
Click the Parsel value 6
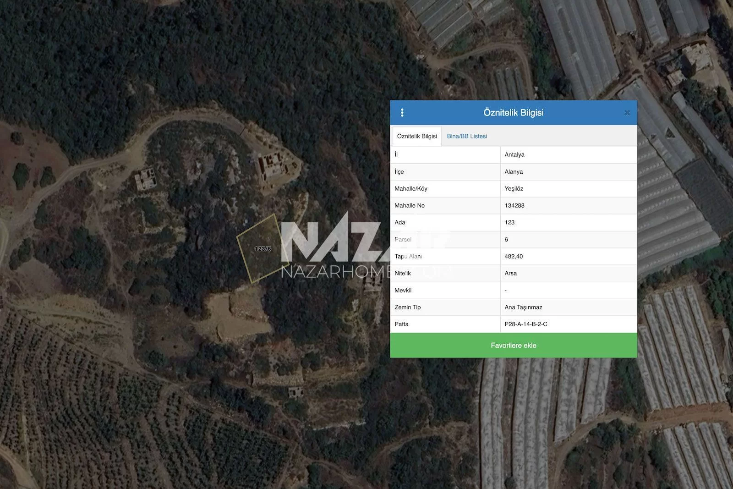[x=506, y=239]
